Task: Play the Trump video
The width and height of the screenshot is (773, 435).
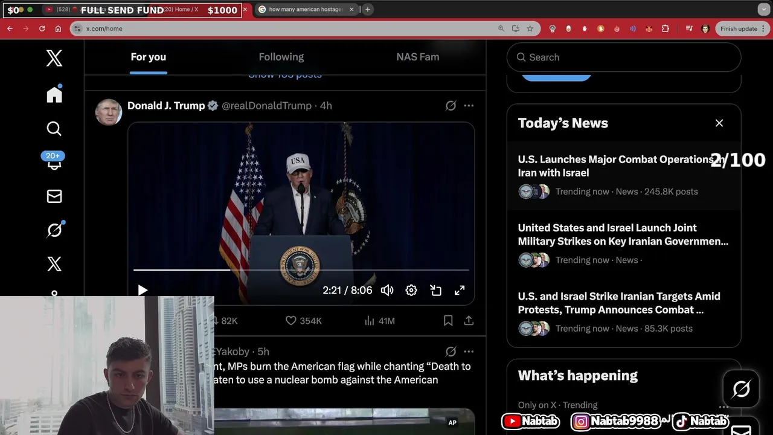Action: coord(143,291)
